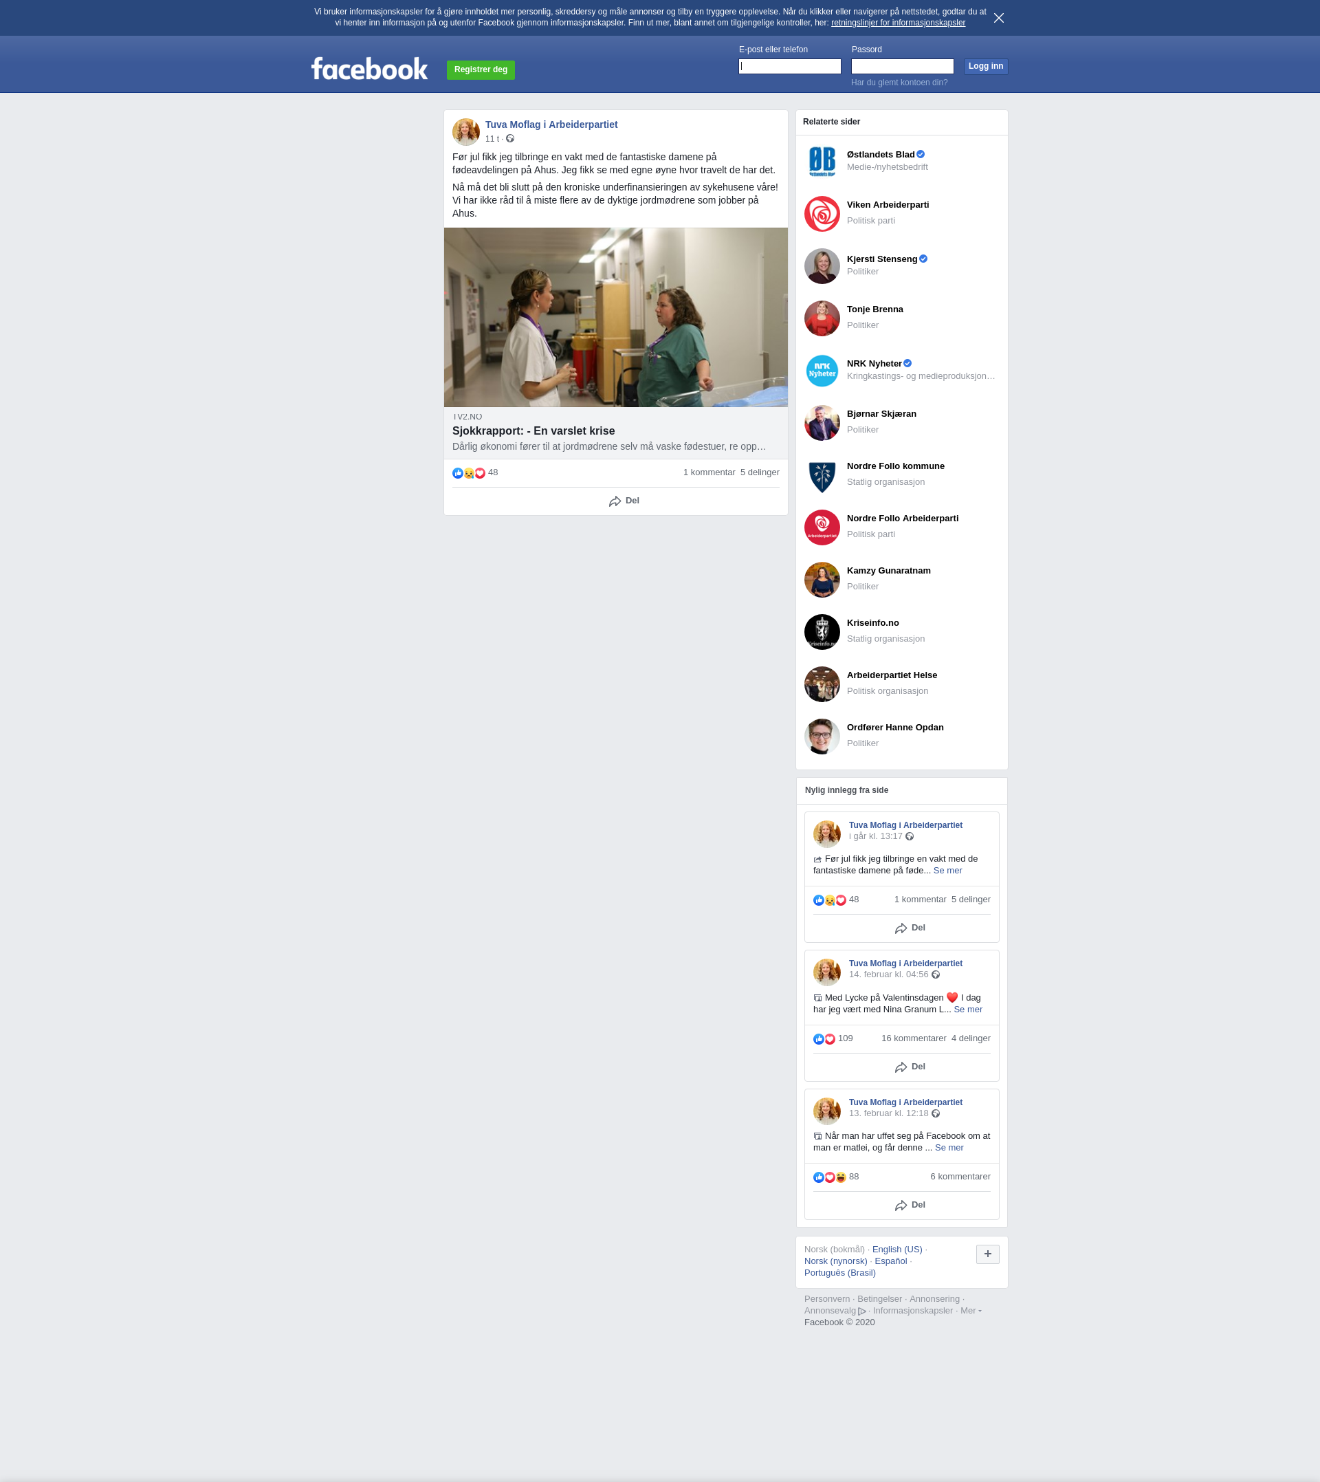This screenshot has height=1482, width=1320.
Task: Focus the E-post eller telefon field
Action: pyautogui.click(x=790, y=66)
